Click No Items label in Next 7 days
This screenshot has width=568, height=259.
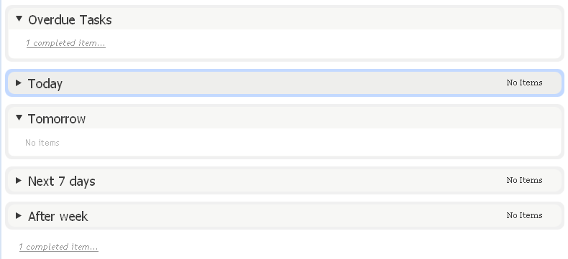point(524,180)
